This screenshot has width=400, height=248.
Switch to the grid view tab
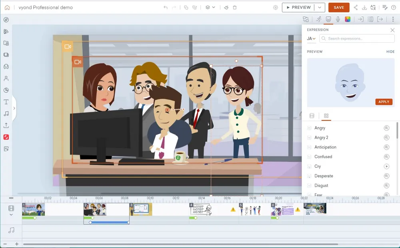pos(326,116)
